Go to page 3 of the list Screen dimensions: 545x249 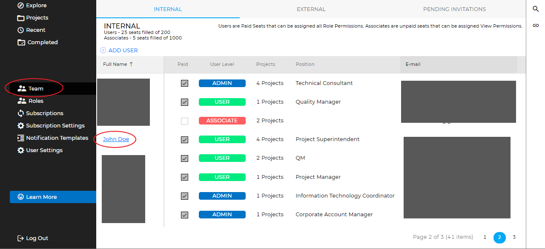(514, 237)
